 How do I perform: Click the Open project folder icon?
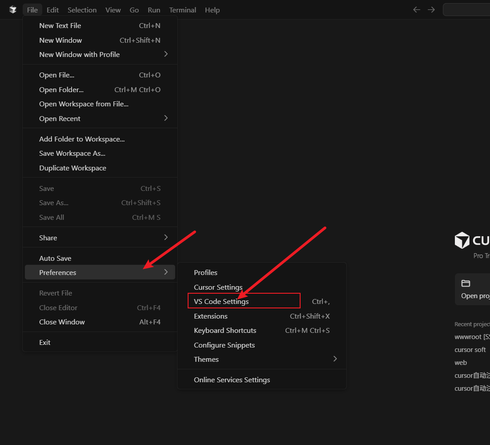466,283
